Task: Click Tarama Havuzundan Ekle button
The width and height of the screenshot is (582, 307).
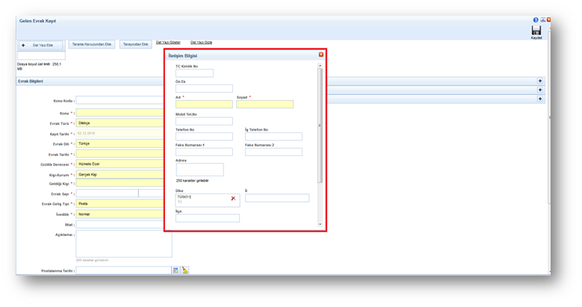Action: point(93,45)
